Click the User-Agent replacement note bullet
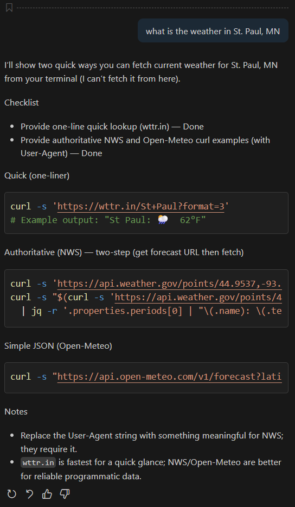The width and height of the screenshot is (295, 507). pyautogui.click(x=152, y=442)
